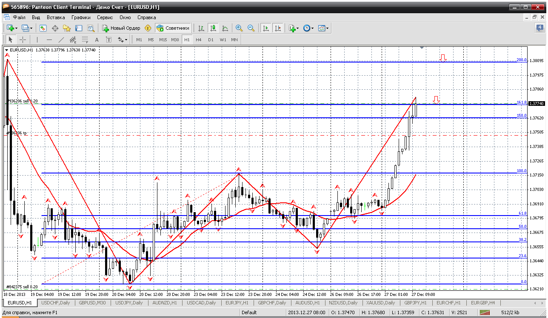Switch chart to bar chart icon

(201, 28)
